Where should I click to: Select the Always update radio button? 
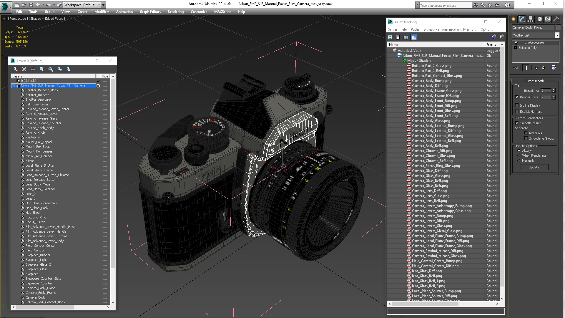click(519, 151)
